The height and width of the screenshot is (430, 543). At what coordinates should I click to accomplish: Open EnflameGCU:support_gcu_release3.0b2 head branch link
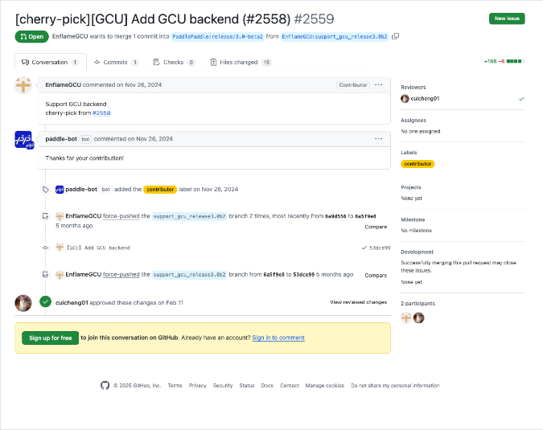tap(335, 37)
